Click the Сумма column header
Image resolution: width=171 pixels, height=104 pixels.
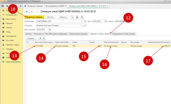coord(95,42)
